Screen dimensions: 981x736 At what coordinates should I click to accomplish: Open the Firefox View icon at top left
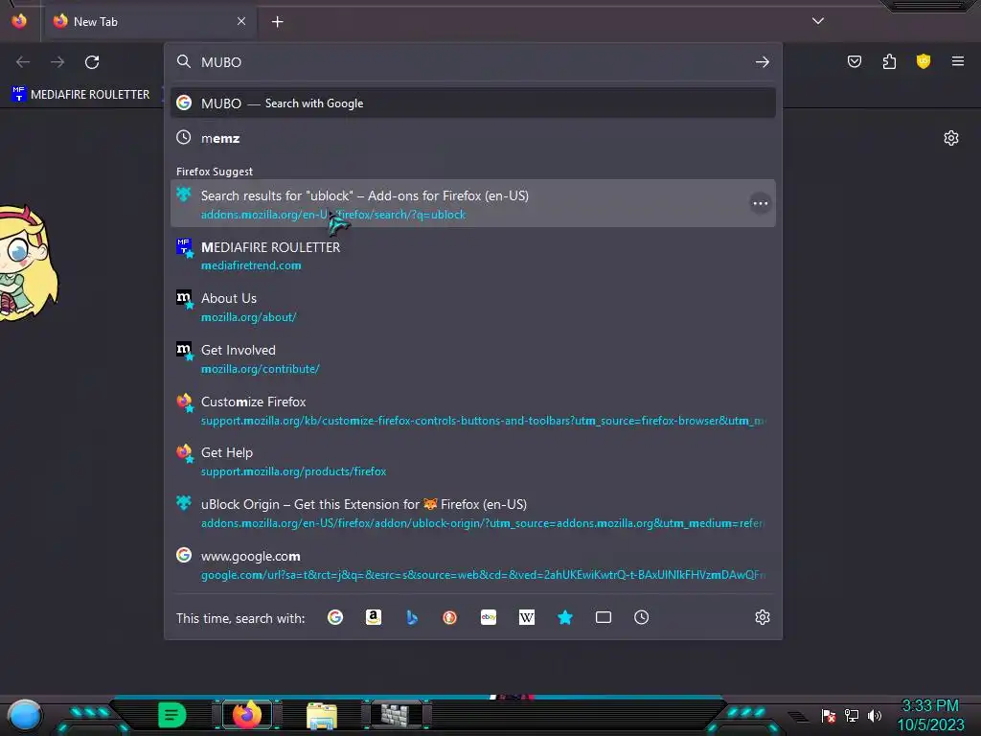click(19, 21)
